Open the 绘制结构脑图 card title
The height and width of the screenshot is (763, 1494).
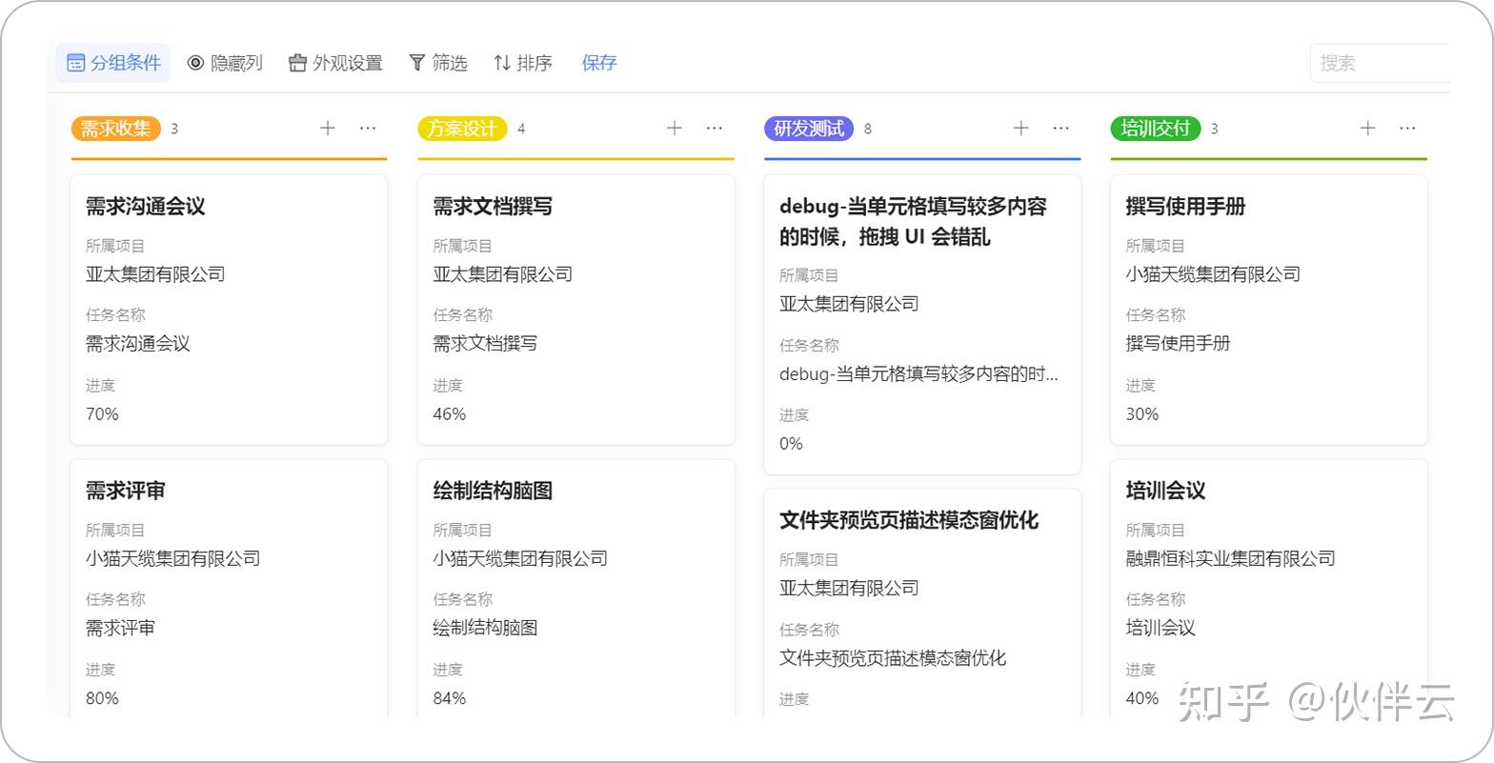[x=493, y=491]
